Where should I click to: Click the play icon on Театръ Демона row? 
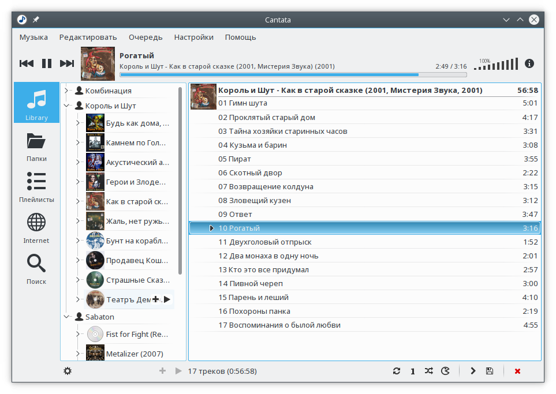coord(167,299)
